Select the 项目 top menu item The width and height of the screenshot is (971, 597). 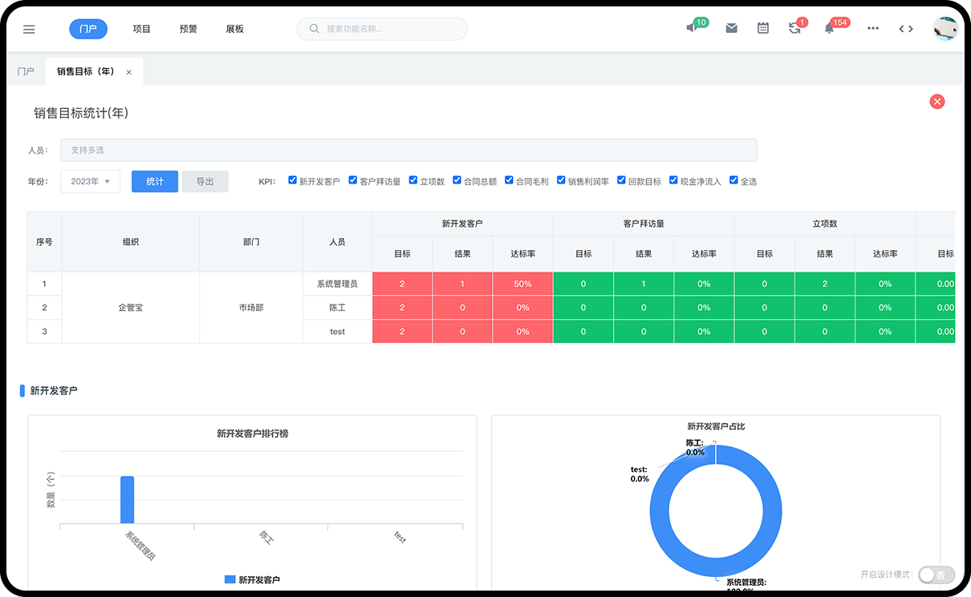(142, 29)
